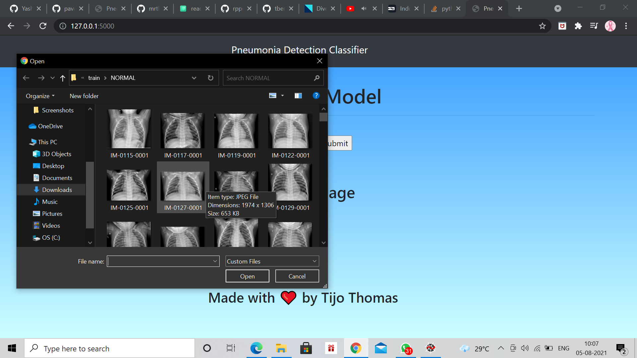Click the Open button
The width and height of the screenshot is (637, 358).
[x=247, y=276]
